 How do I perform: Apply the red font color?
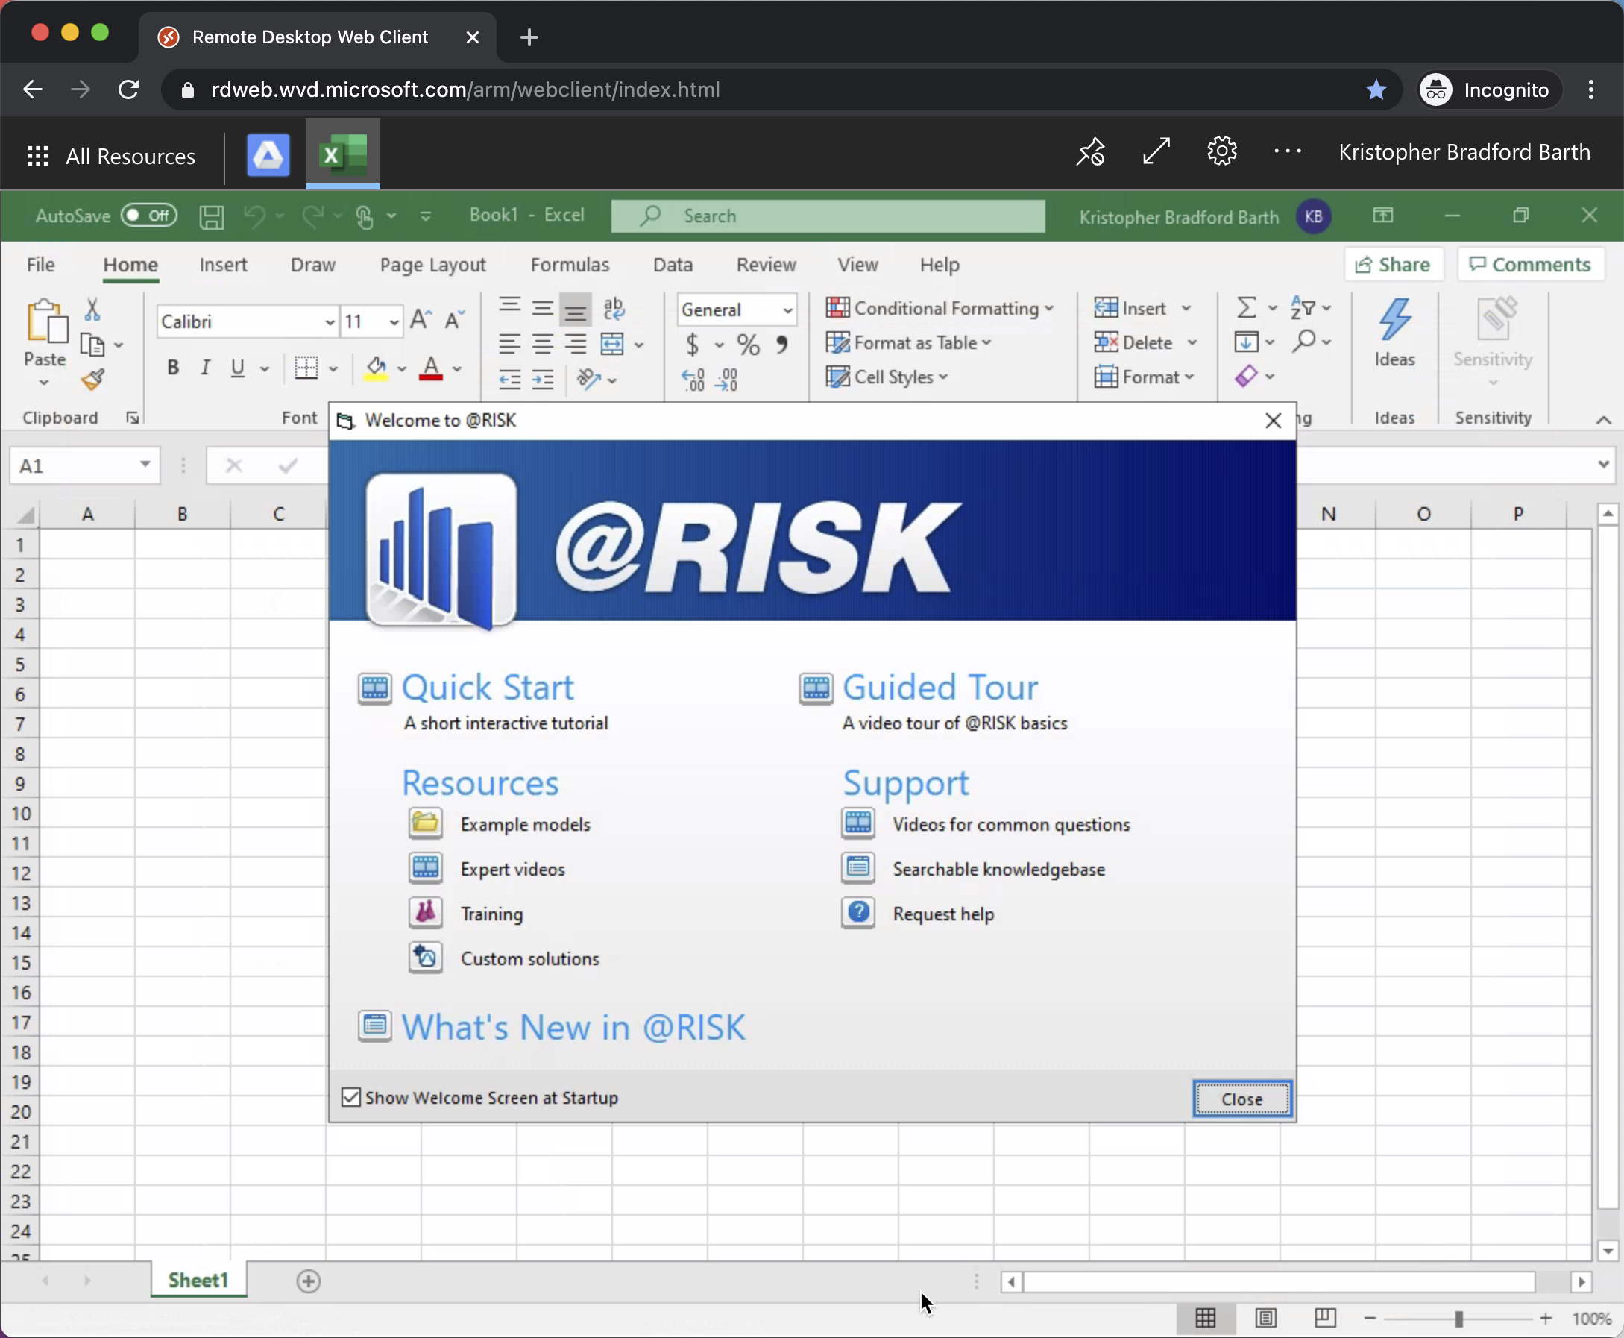pos(431,368)
